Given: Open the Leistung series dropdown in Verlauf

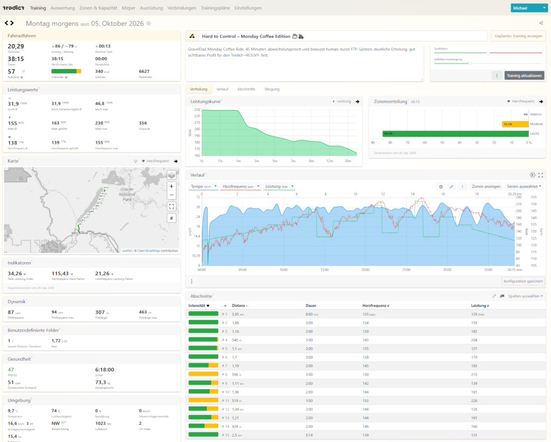Looking at the screenshot, I should point(279,186).
